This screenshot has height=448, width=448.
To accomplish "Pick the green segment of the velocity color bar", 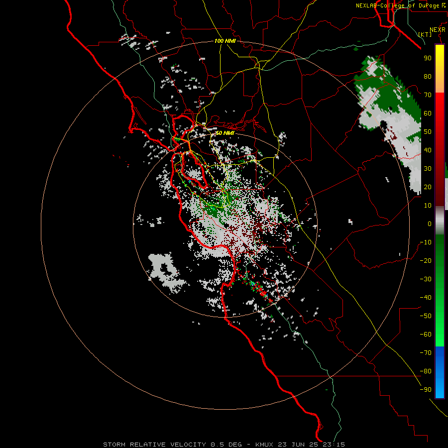I will [x=440, y=291].
